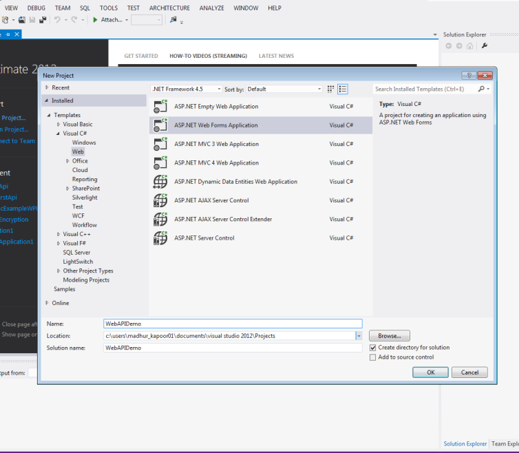Image resolution: width=519 pixels, height=453 pixels.
Task: Click the Undo toolbar icon
Action: [x=57, y=20]
